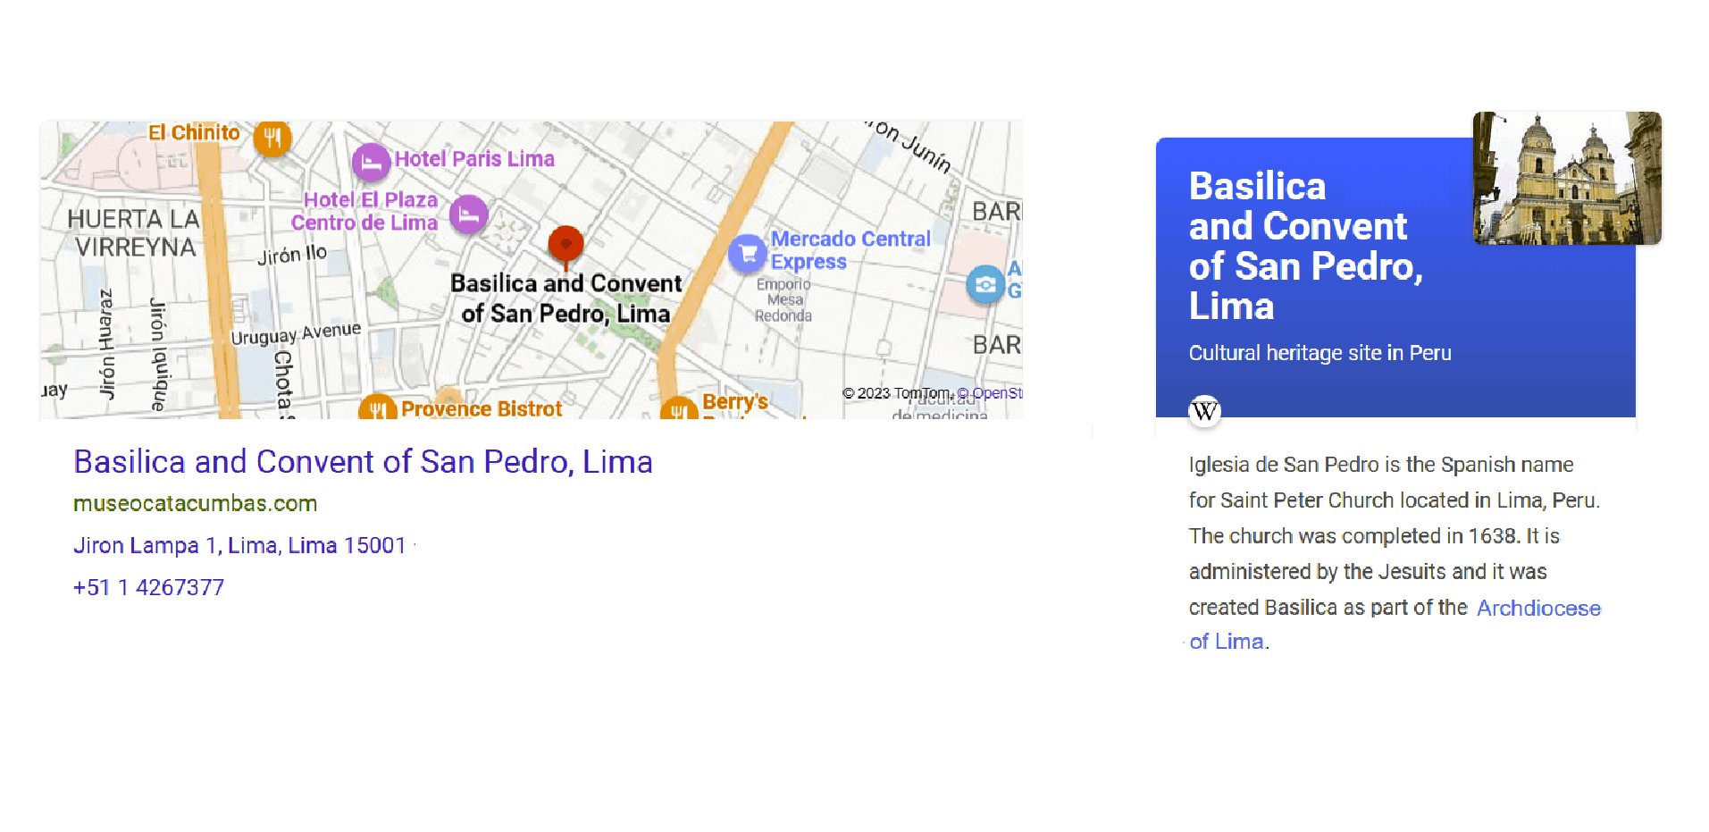This screenshot has height=832, width=1709.
Task: Select the Hotel Paris Lima map label
Action: pyautogui.click(x=474, y=159)
